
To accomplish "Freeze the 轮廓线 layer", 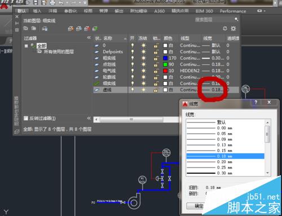I will [143, 77].
